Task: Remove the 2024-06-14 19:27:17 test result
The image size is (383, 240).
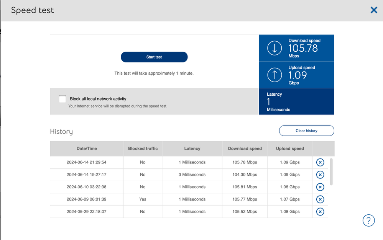Action: [320, 175]
